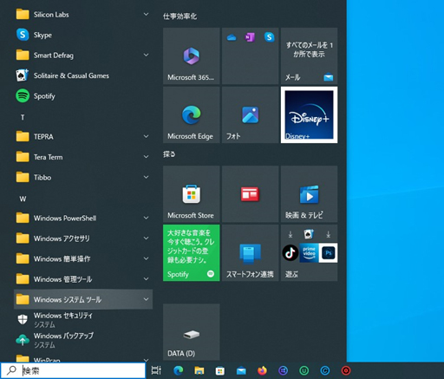Expand the Tibbo folder
Viewport: 444px width, 379px height.
point(147,177)
